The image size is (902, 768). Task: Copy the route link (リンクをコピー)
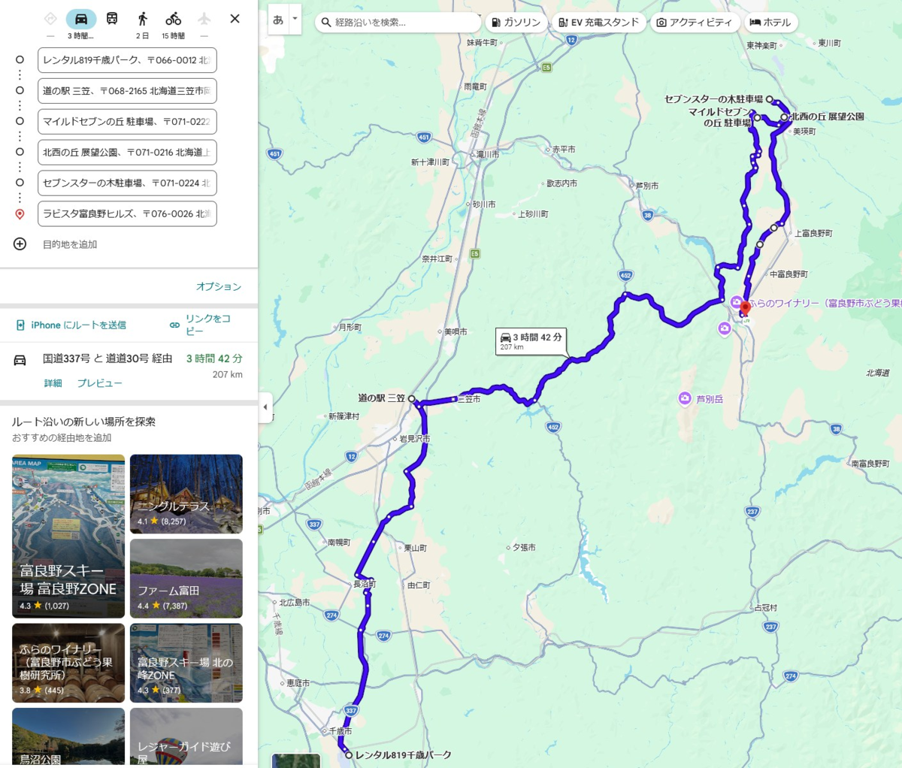point(201,325)
